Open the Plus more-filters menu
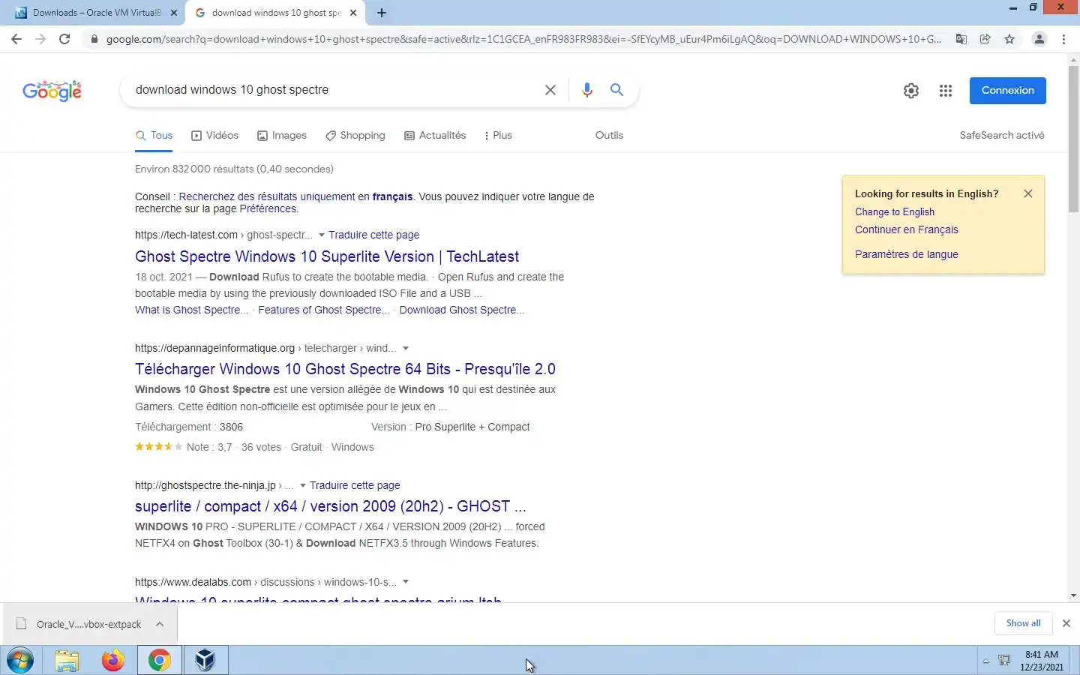Viewport: 1080px width, 675px height. click(x=498, y=136)
